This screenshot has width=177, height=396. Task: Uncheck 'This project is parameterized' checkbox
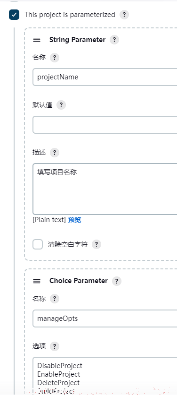click(x=14, y=15)
